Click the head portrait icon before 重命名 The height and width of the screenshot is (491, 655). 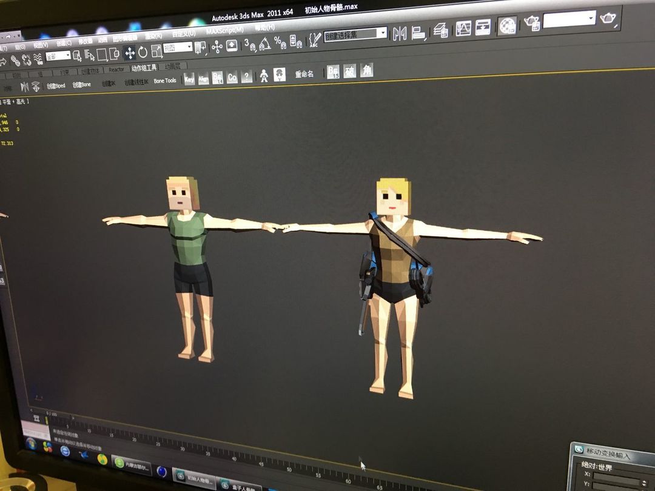click(x=280, y=75)
